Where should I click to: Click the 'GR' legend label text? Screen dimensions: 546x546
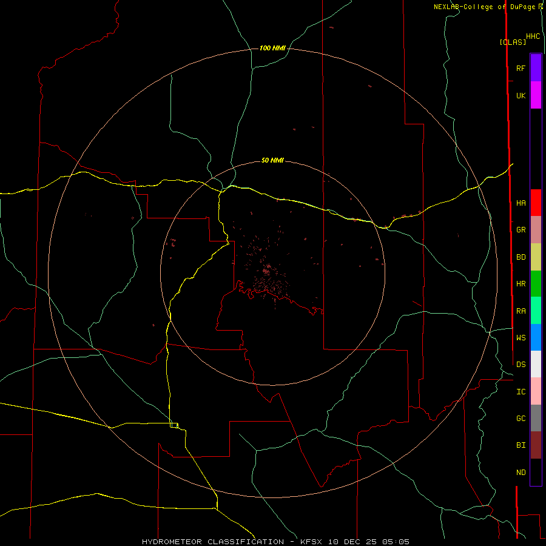point(521,230)
